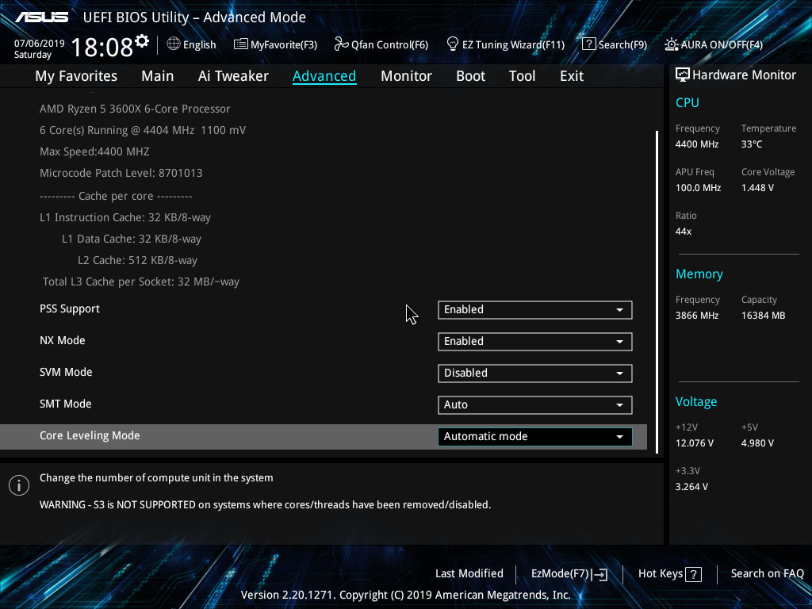Image resolution: width=812 pixels, height=609 pixels.
Task: Open Qfan Control(F6)
Action: pos(389,44)
